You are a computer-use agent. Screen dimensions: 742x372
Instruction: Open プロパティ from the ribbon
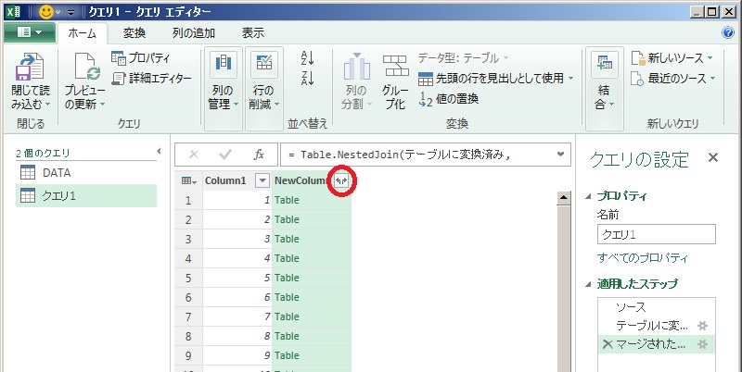click(141, 58)
